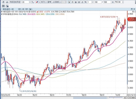The height and width of the screenshot is (99, 136).
Task: Click the cloud-shaped icon in the toolbar
Action: click(x=7, y=2)
